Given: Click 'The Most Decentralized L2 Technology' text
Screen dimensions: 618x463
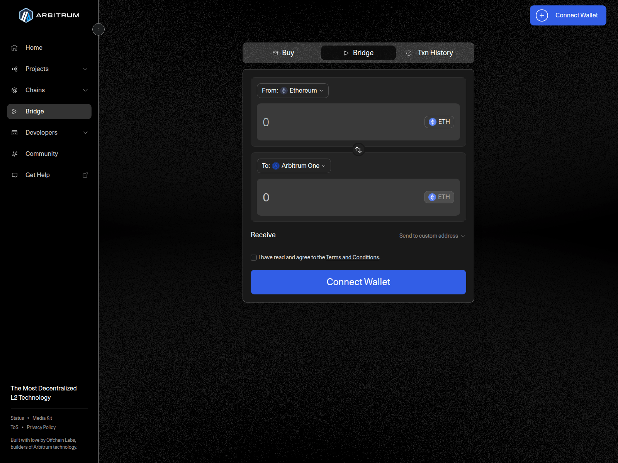Looking at the screenshot, I should click(x=44, y=393).
